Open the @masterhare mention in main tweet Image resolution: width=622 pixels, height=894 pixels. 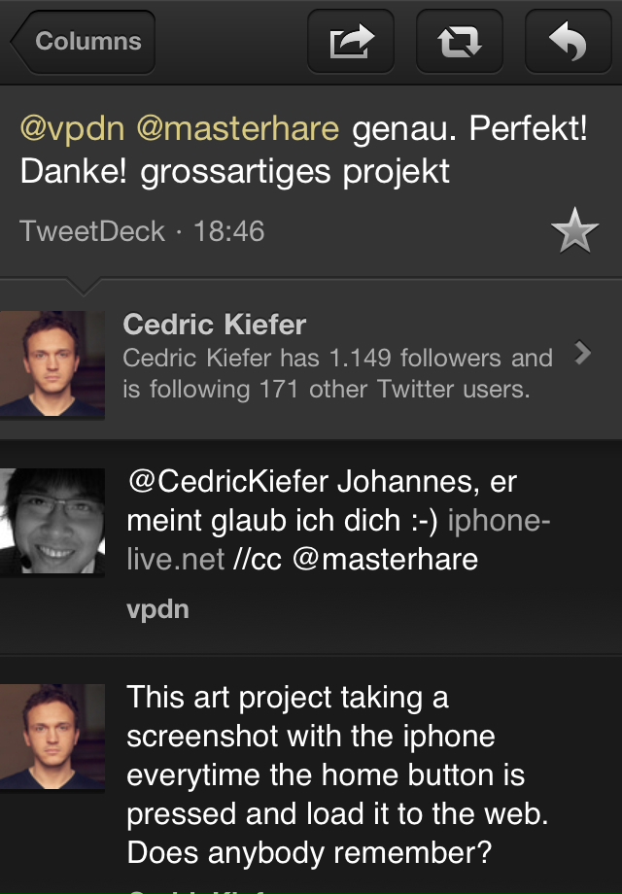pyautogui.click(x=237, y=128)
